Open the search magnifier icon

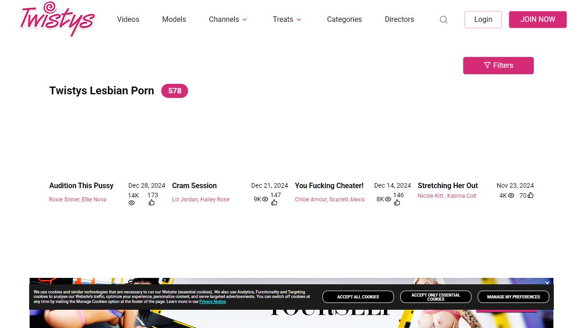click(x=444, y=20)
